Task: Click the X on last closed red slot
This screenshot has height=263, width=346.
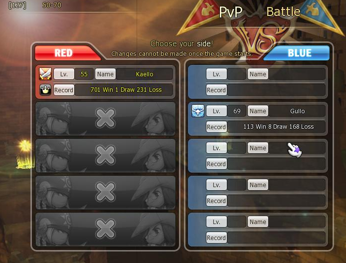Action: 105,229
